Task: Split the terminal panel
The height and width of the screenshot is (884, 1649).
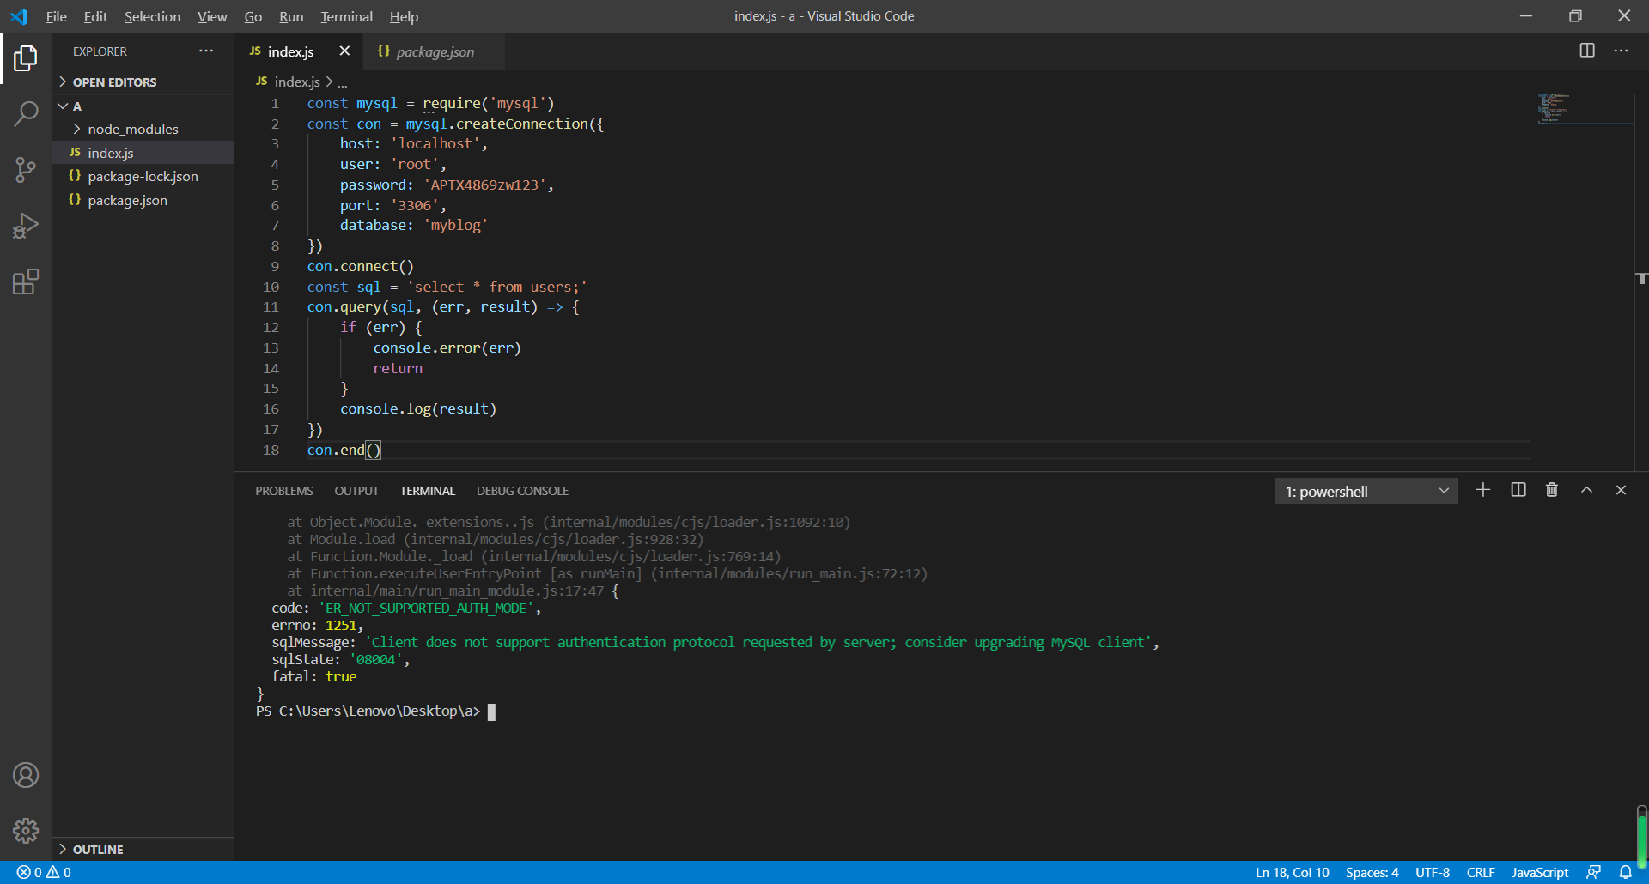Action: coord(1518,490)
